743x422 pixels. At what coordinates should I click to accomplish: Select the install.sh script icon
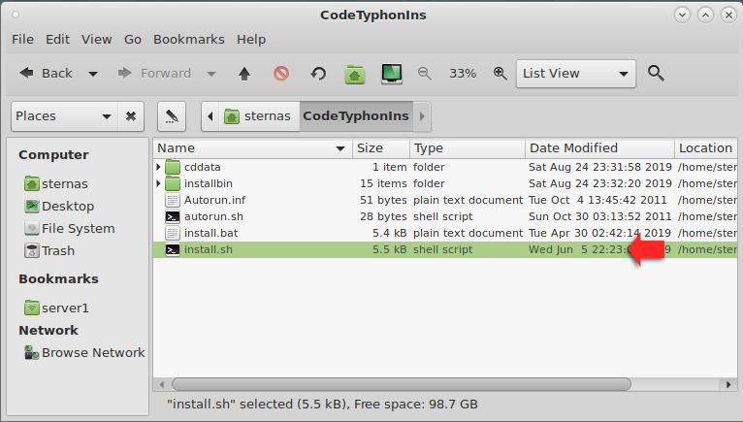[x=173, y=250]
